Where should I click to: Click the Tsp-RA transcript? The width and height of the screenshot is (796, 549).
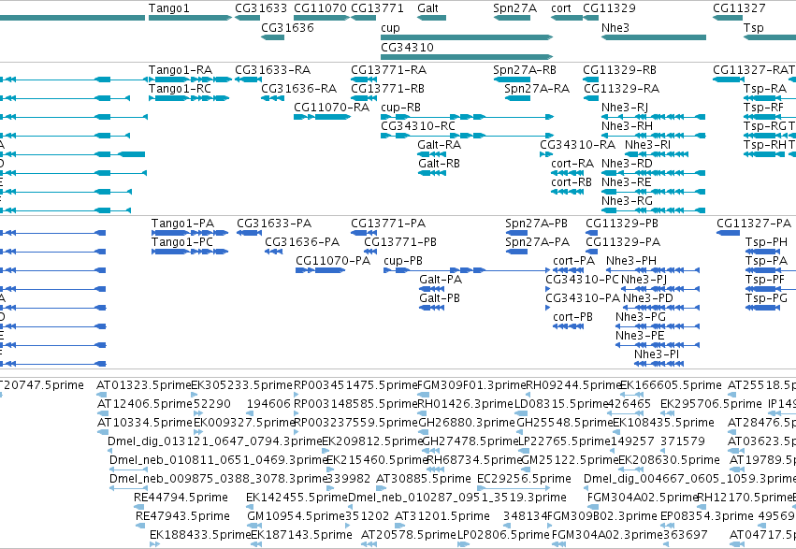770,98
